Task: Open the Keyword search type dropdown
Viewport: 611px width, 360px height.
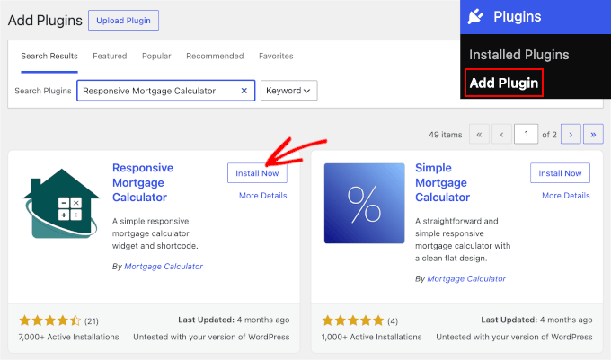Action: point(288,91)
